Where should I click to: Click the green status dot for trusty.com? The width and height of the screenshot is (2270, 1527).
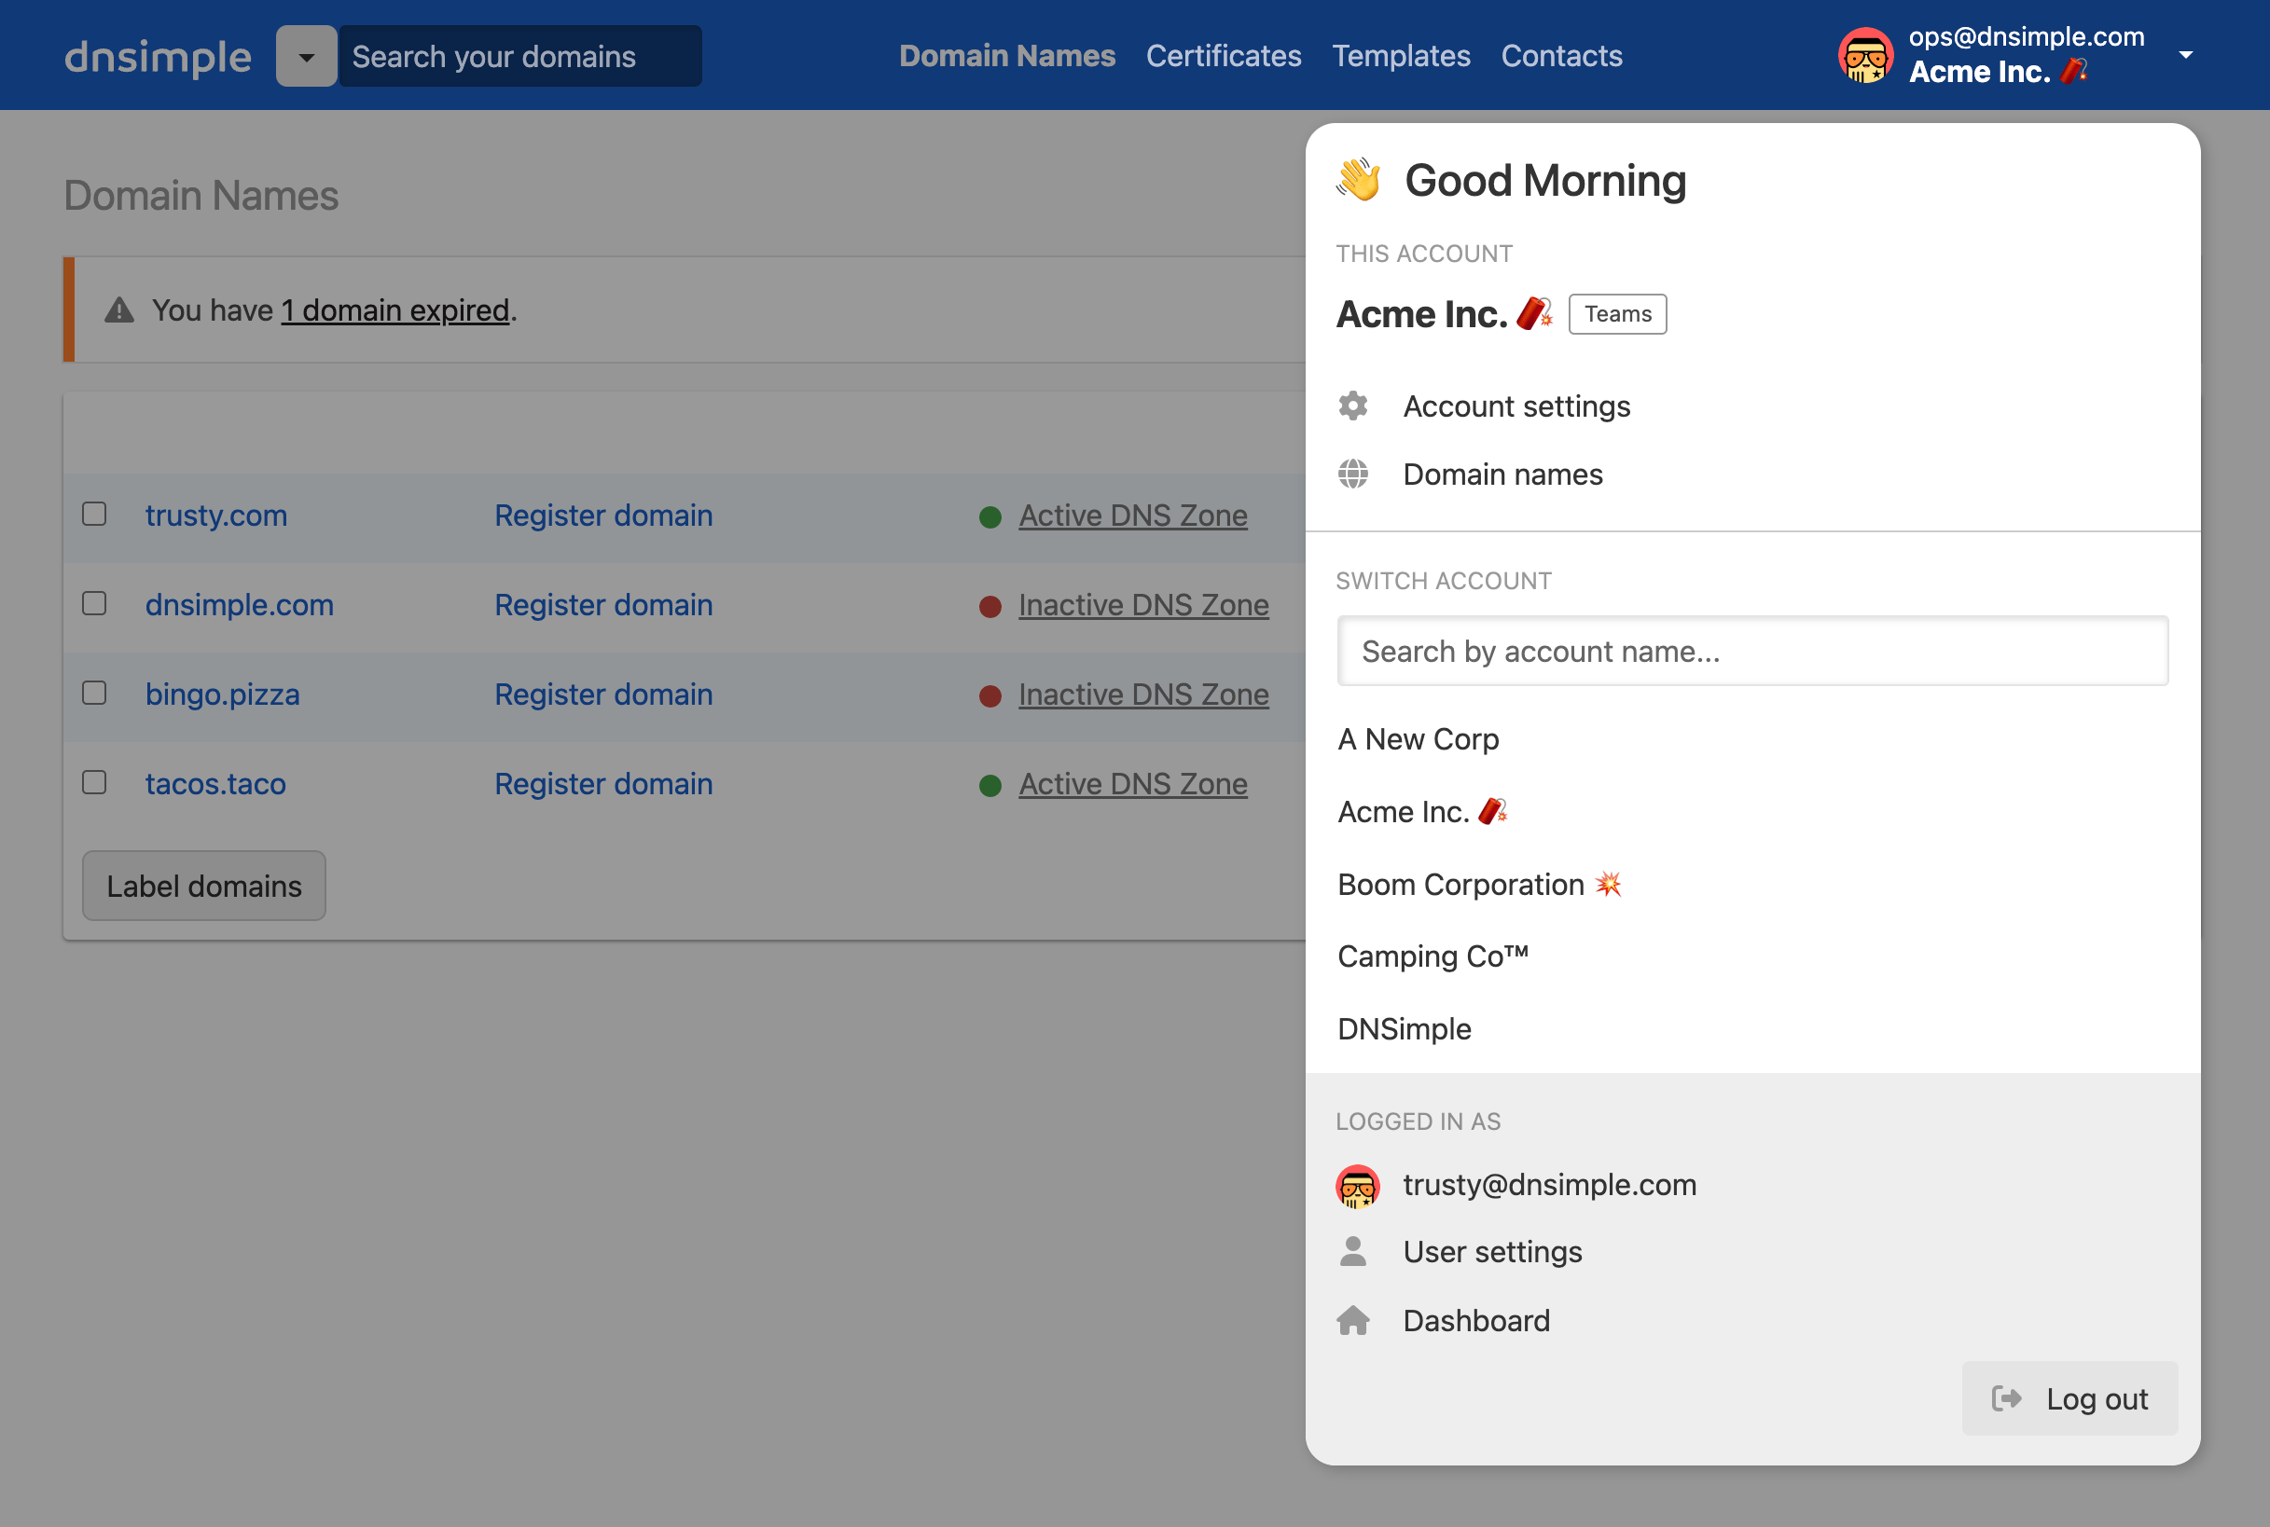(x=990, y=516)
